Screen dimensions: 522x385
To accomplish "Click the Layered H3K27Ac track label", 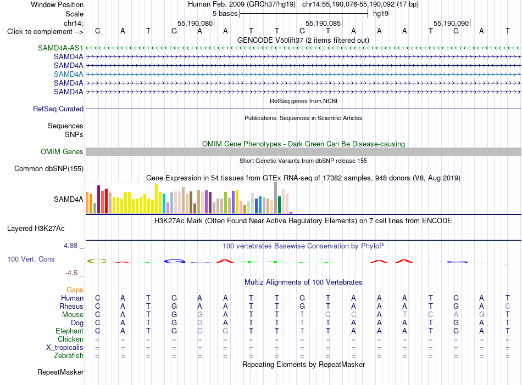I will pos(36,228).
